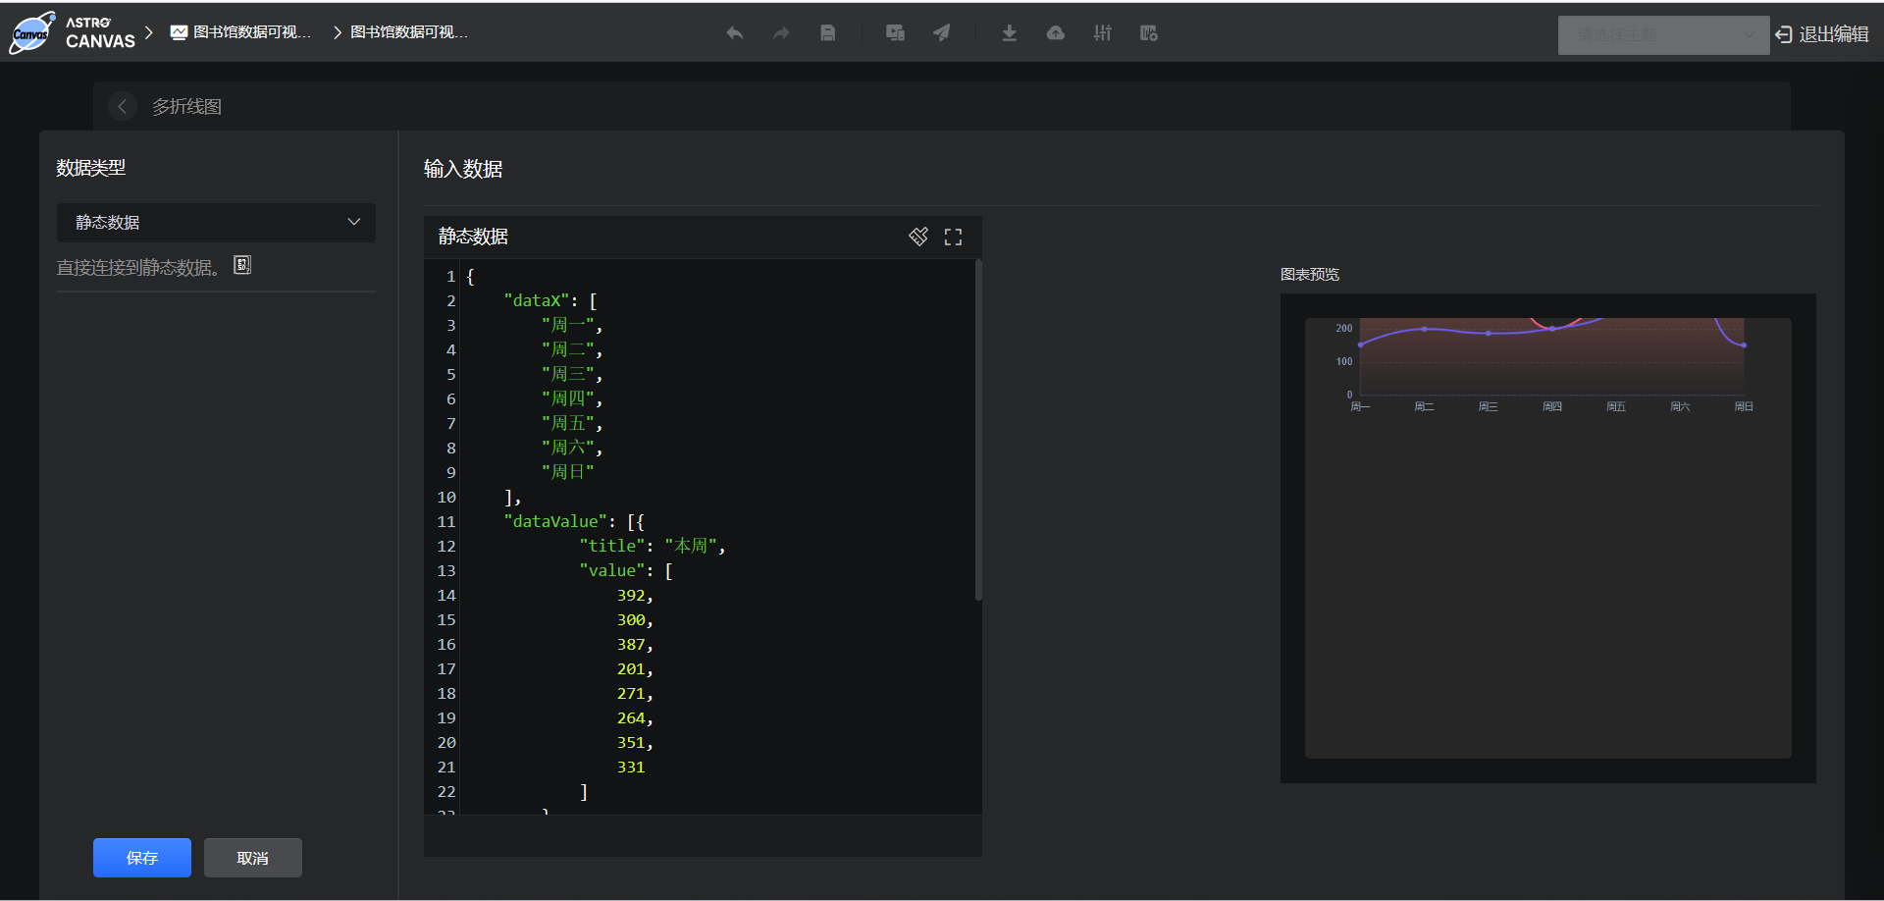Click the "周日" string in the editor
The width and height of the screenshot is (1884, 901).
[x=568, y=472]
